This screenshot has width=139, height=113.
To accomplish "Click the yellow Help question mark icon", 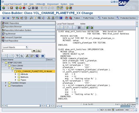I will pyautogui.click(x=67, y=8).
